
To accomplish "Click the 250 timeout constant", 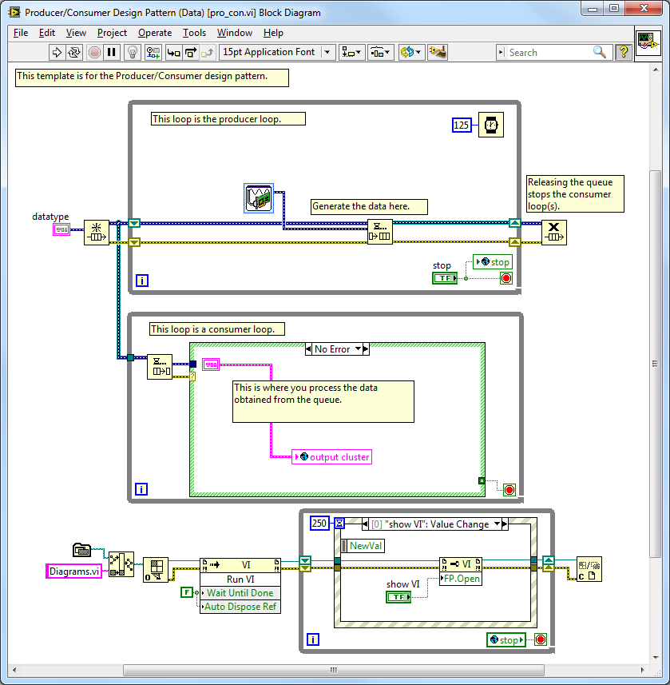I will [x=319, y=523].
